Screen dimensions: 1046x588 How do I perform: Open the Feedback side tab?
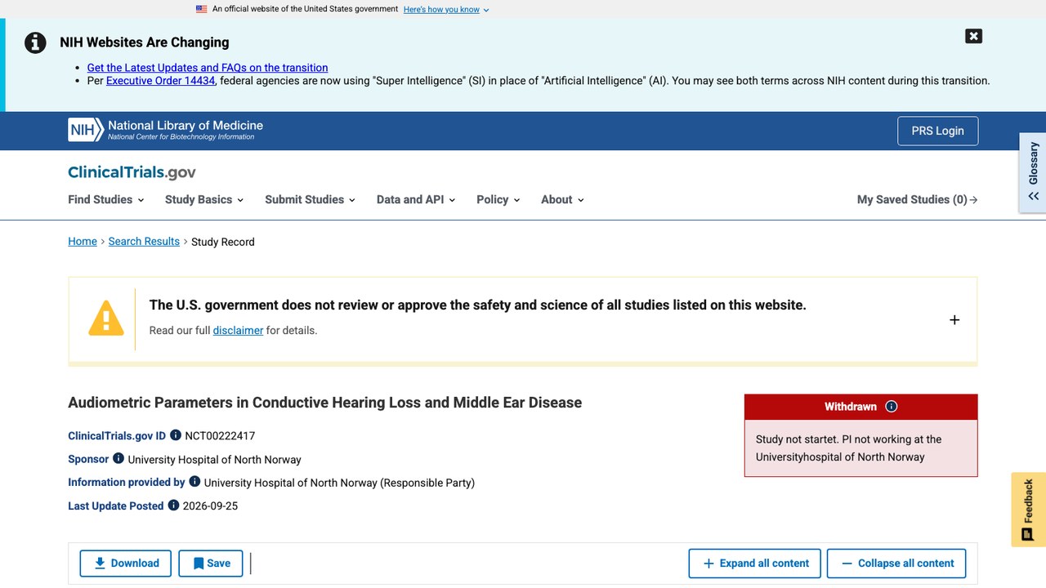(1028, 510)
